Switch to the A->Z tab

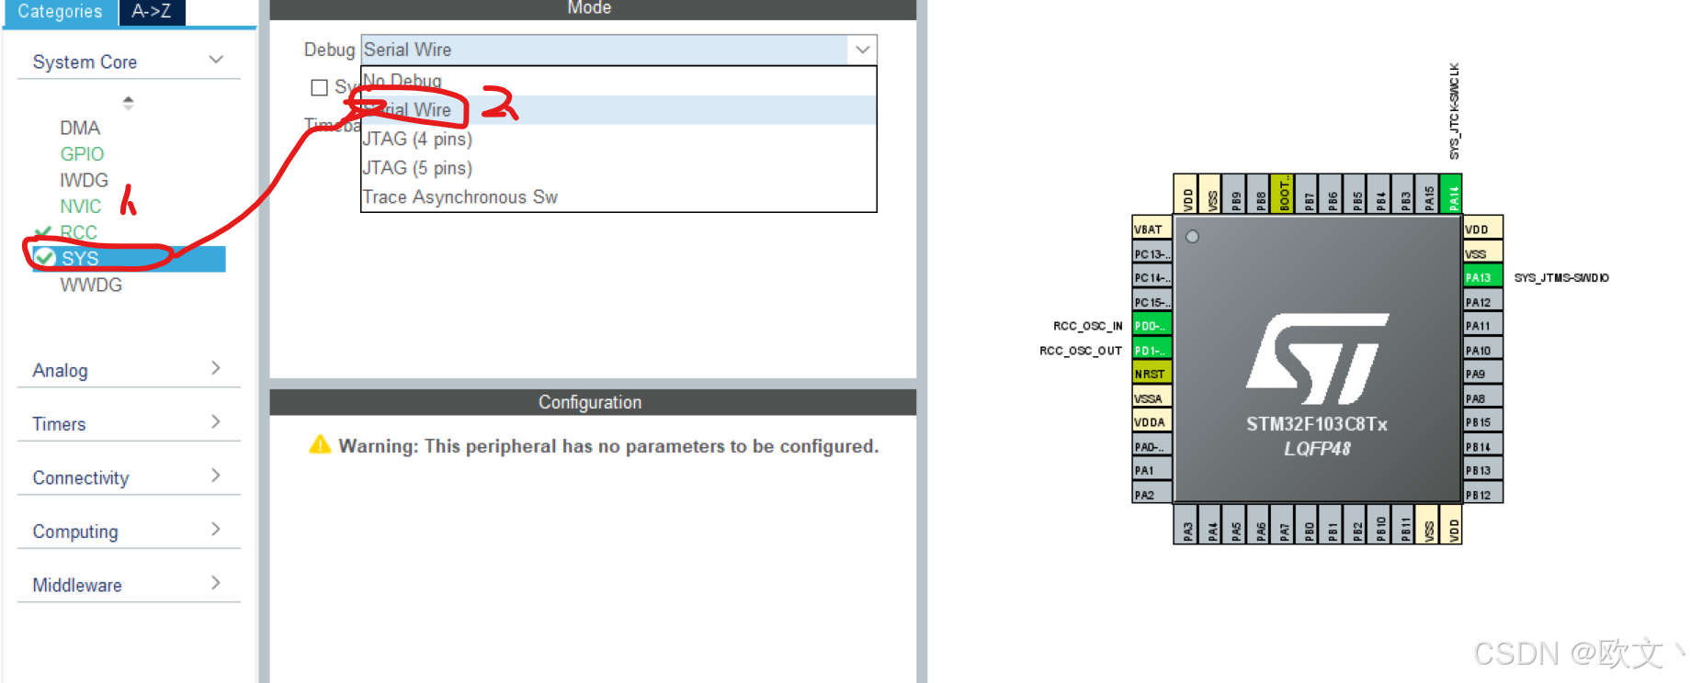click(x=152, y=12)
